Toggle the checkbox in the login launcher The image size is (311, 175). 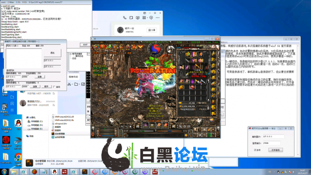255,150
